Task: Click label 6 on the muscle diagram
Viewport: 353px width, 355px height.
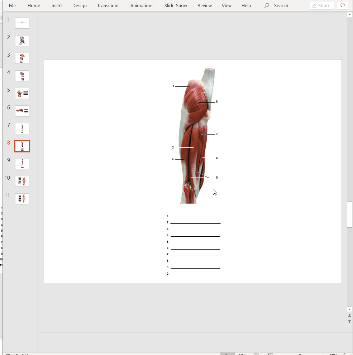Action: pos(217,101)
